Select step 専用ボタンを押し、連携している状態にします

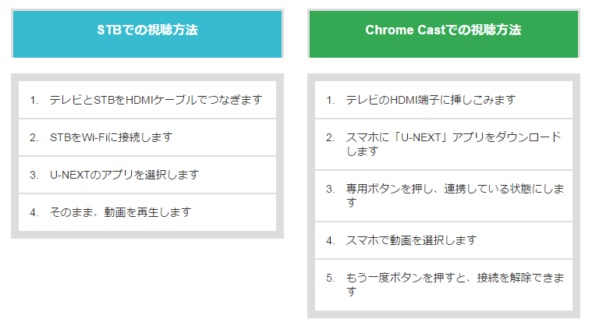pyautogui.click(x=444, y=196)
